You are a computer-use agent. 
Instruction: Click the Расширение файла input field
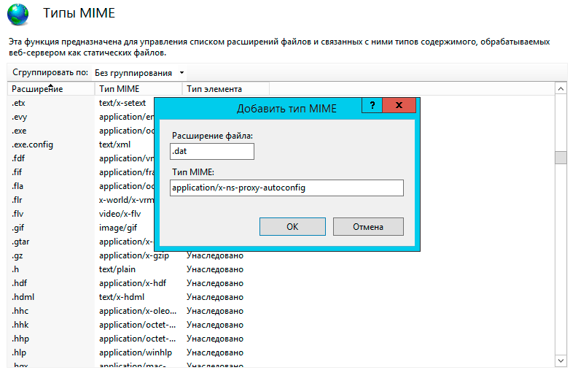pyautogui.click(x=212, y=151)
